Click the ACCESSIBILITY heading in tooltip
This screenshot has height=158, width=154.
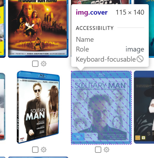point(95,28)
